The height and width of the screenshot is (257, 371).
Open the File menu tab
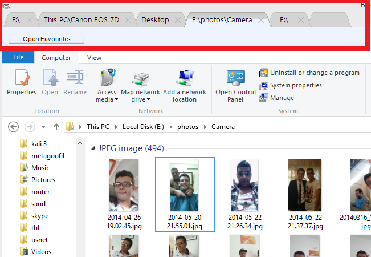(18, 58)
